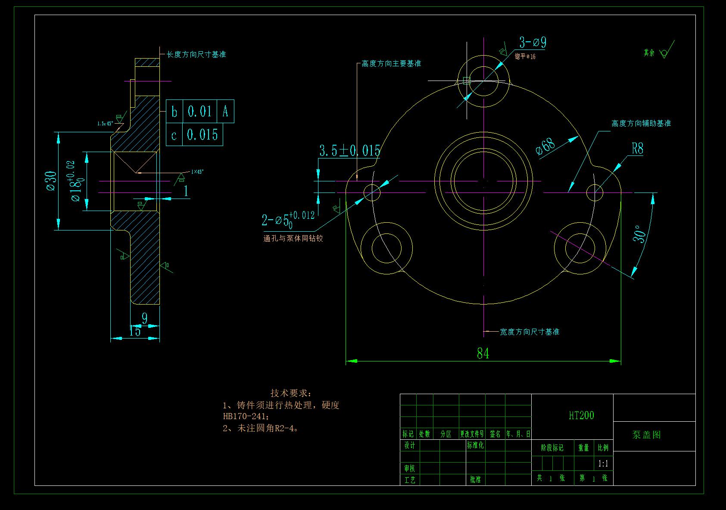Select the 设计 title block cell
The height and width of the screenshot is (510, 726).
click(409, 445)
